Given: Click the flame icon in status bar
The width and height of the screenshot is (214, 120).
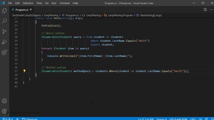Looking at the screenshot, I should 17,119.
